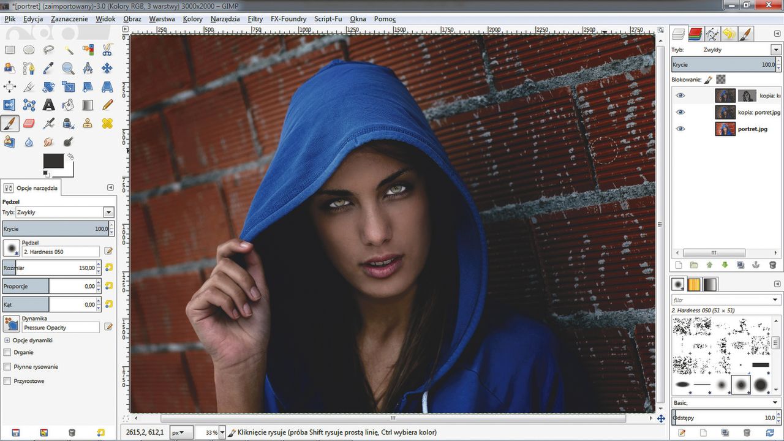Select the Ink tool
The height and width of the screenshot is (441, 784).
(68, 124)
